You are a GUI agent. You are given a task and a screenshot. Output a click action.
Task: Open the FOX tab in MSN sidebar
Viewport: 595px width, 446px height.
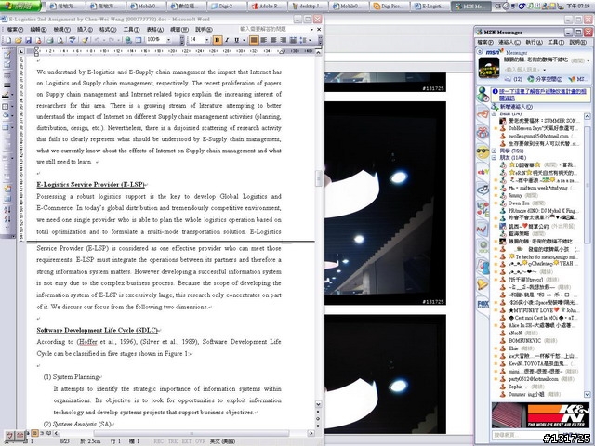pyautogui.click(x=483, y=304)
